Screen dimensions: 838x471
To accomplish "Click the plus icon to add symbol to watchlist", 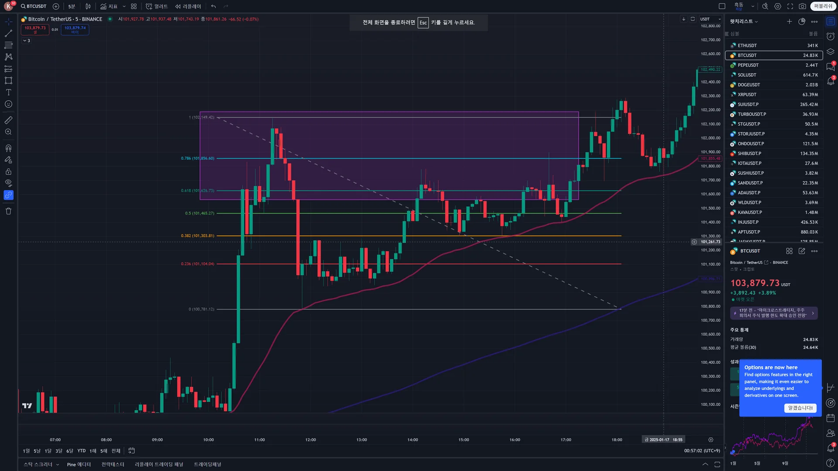I will click(789, 21).
